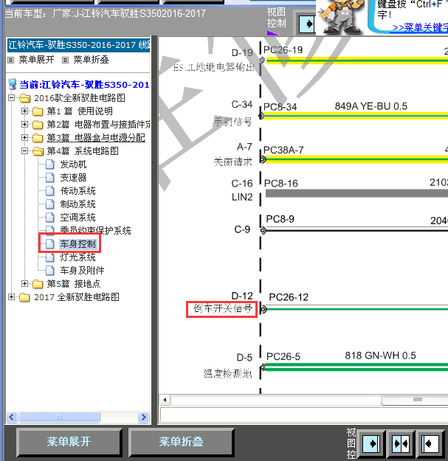Click the small 菜单折叠 icon in tree header
The width and height of the screenshot is (448, 461).
click(x=65, y=60)
